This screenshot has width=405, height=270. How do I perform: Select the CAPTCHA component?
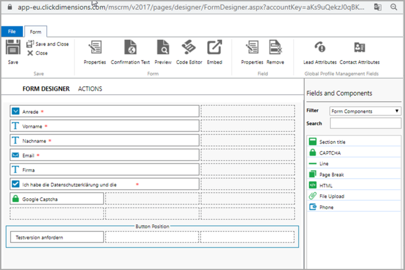354,153
